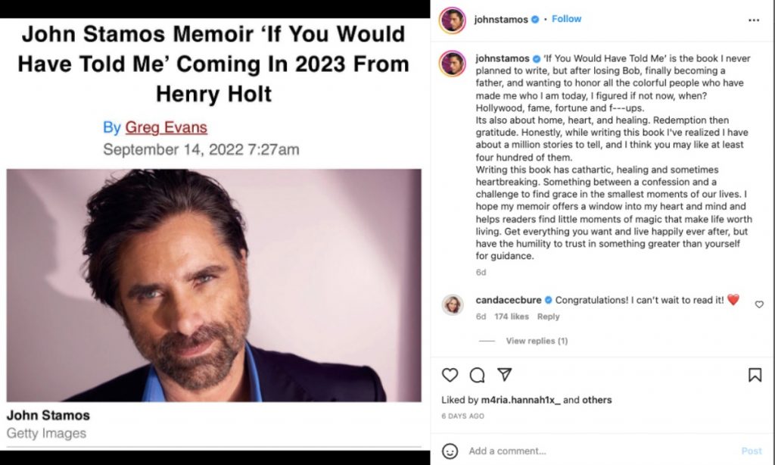Viewport: 775px width, 465px height.
Task: Follow johnstamos by clicking Follow
Action: pos(567,19)
